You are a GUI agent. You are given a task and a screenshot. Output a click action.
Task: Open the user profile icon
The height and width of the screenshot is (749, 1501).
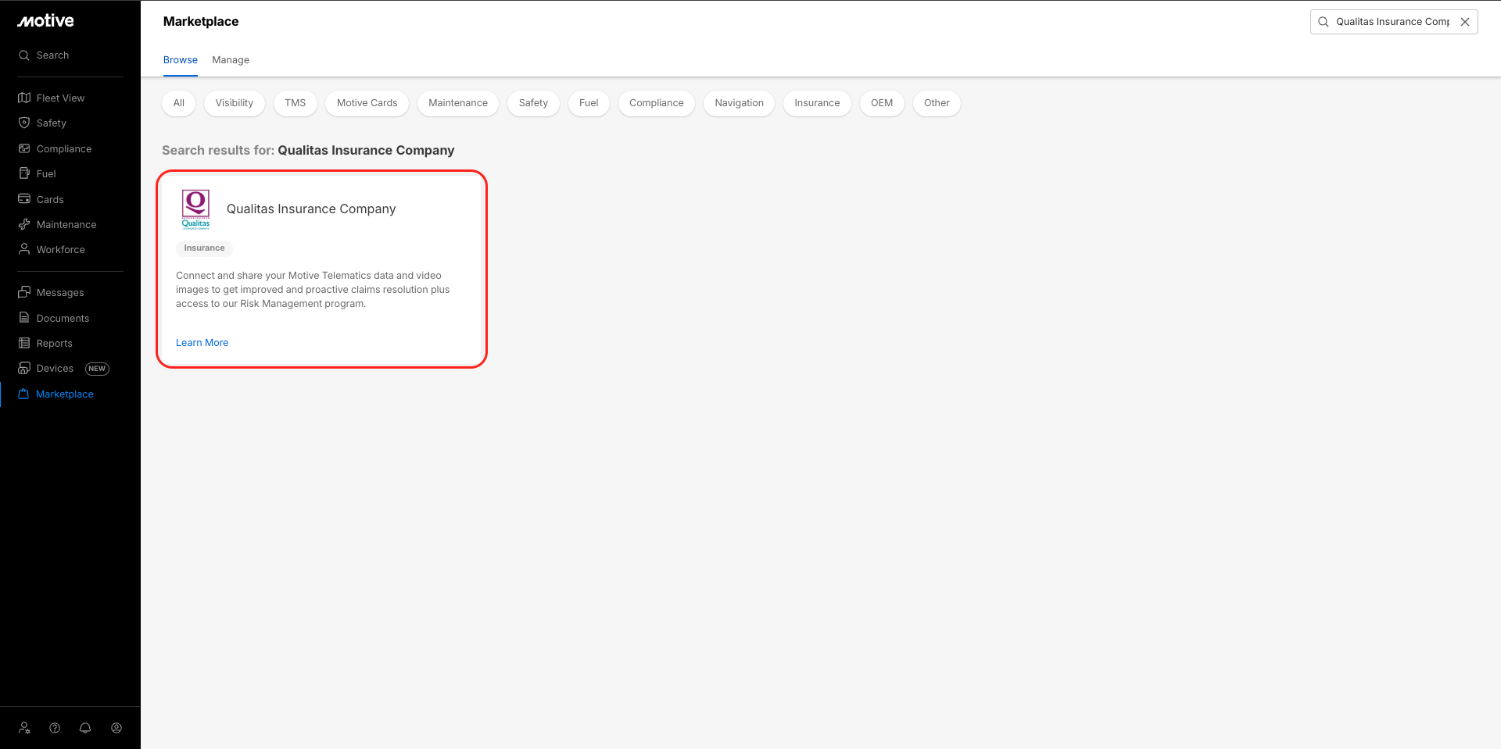coord(116,728)
